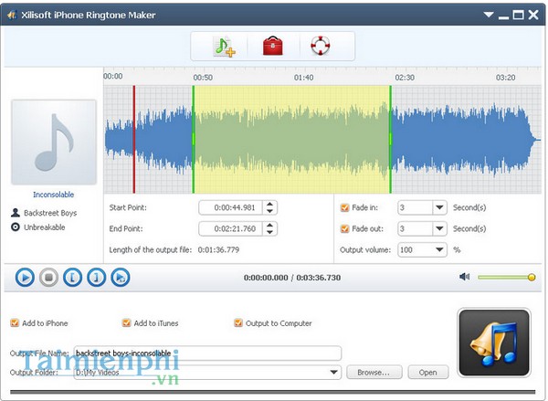Click the large ringtone bell convert button
Viewport: 548px width, 401px height.
pyautogui.click(x=494, y=343)
